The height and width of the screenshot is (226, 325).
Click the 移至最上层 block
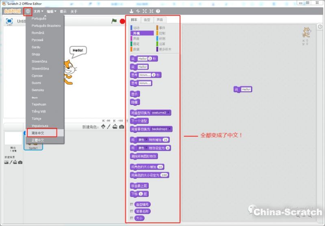[x=139, y=186]
